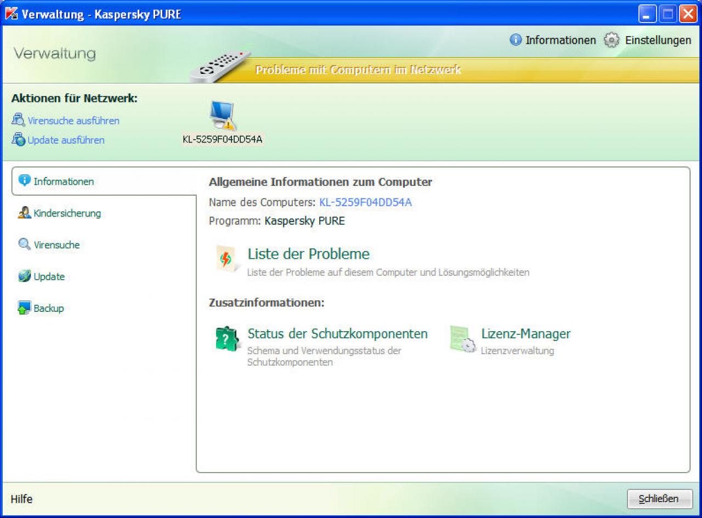Open Einstellungen settings link

658,40
